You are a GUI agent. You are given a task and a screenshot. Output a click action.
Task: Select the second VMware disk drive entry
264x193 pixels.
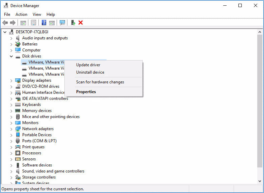point(43,68)
